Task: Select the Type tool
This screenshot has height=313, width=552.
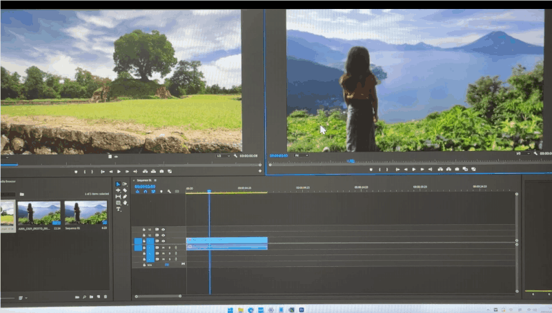Action: pyautogui.click(x=118, y=210)
